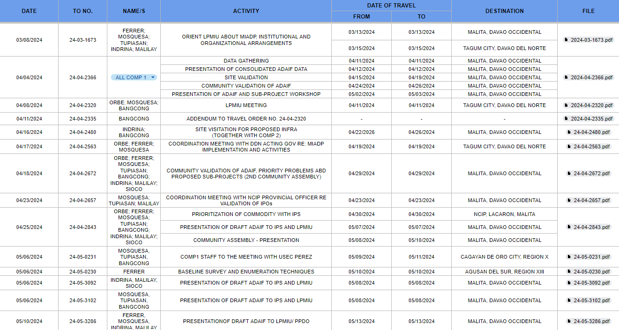Click the TO NO. cell 24-04-2366
The image size is (619, 330).
pos(83,77)
